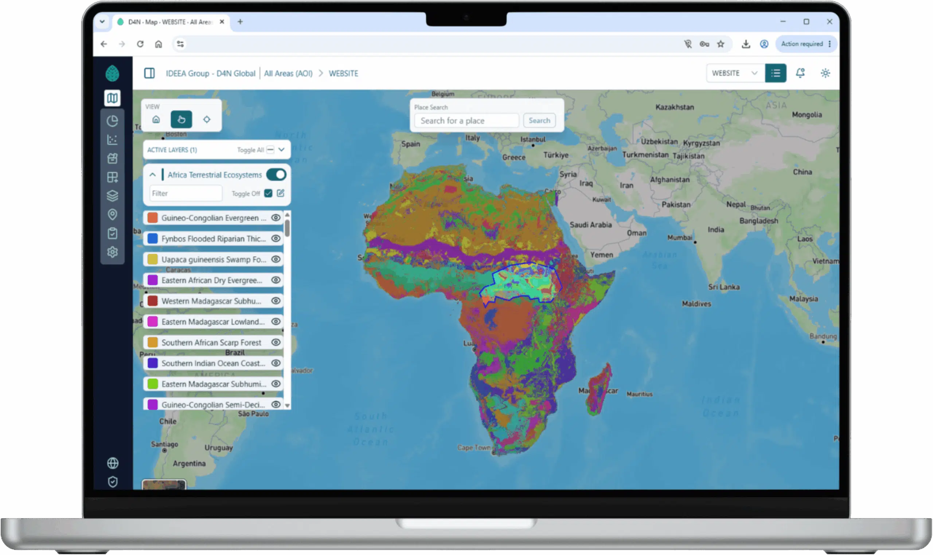Toggle the sidebar panel layout icon
The height and width of the screenshot is (555, 933).
coord(149,73)
